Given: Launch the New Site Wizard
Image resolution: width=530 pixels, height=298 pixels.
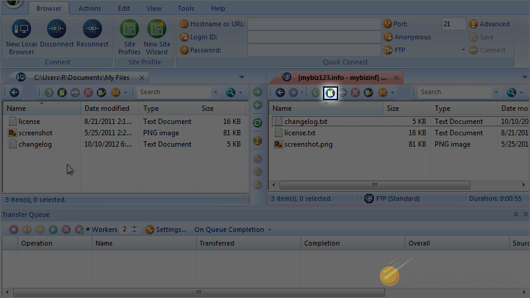Looking at the screenshot, I should [157, 36].
